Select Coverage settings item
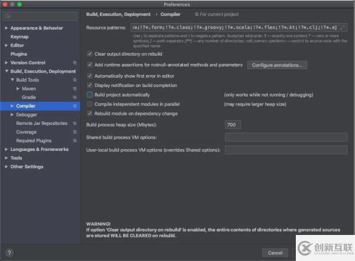The height and width of the screenshot is (261, 355). click(x=26, y=132)
